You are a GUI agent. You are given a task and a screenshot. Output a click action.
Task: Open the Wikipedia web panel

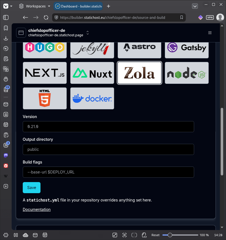(x=6, y=176)
